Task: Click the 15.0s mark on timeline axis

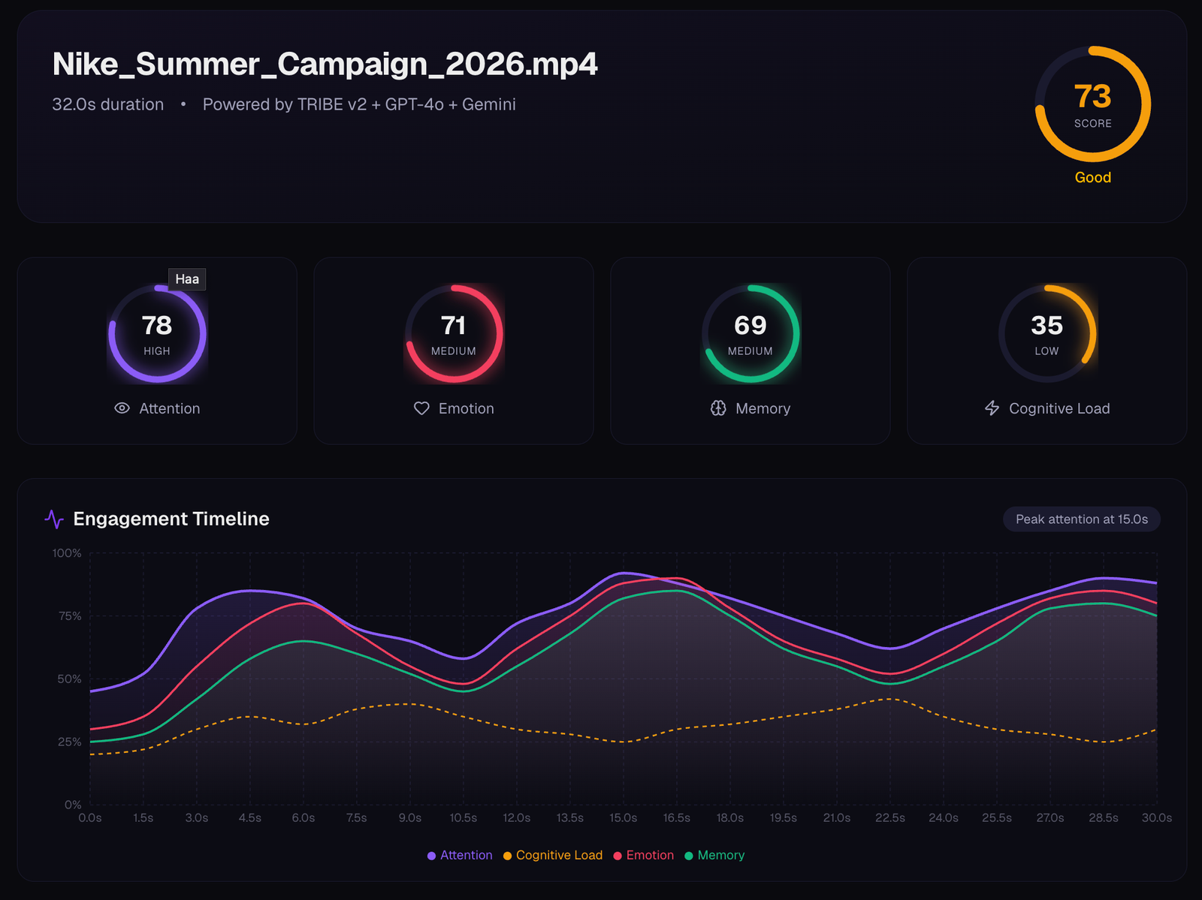Action: [x=623, y=817]
